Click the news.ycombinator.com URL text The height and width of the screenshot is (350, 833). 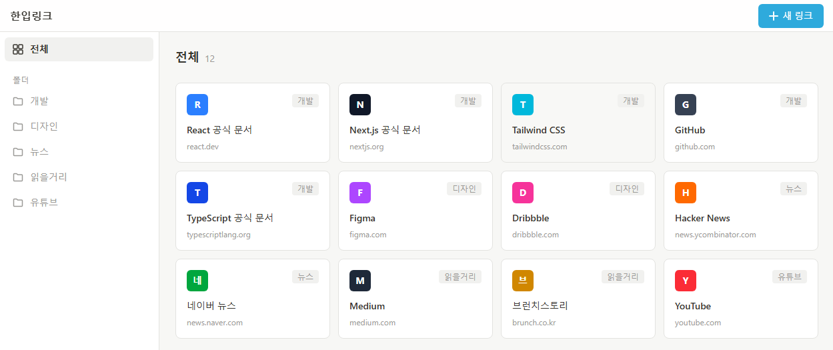[716, 235]
